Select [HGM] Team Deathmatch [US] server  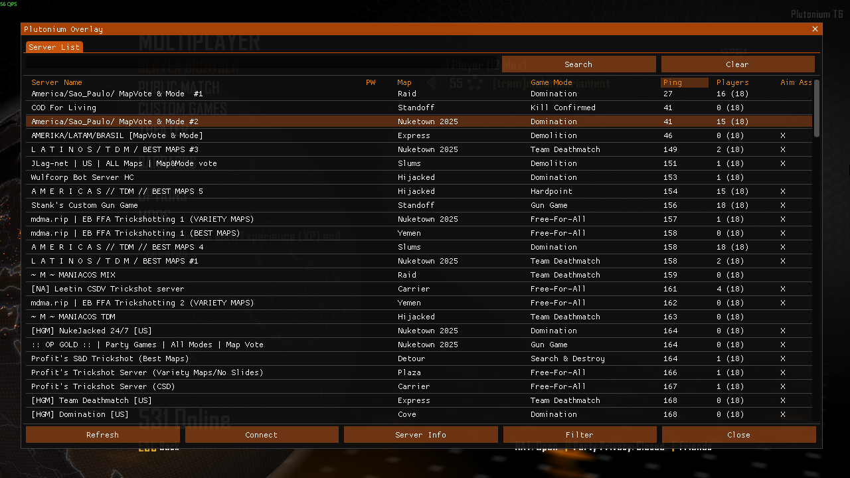tap(419, 400)
